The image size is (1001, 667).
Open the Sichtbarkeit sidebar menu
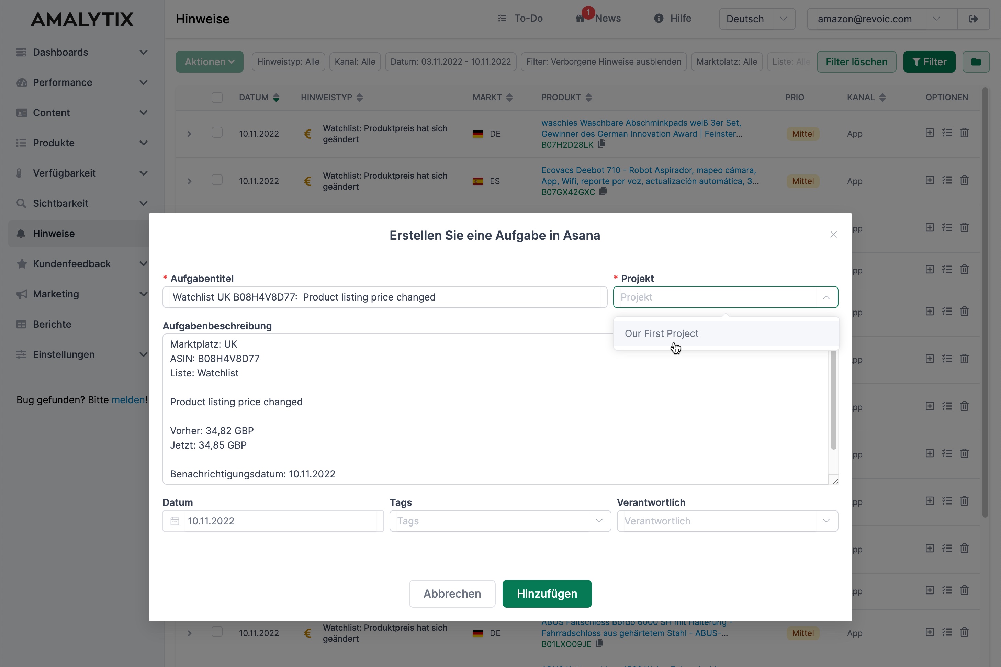[82, 203]
